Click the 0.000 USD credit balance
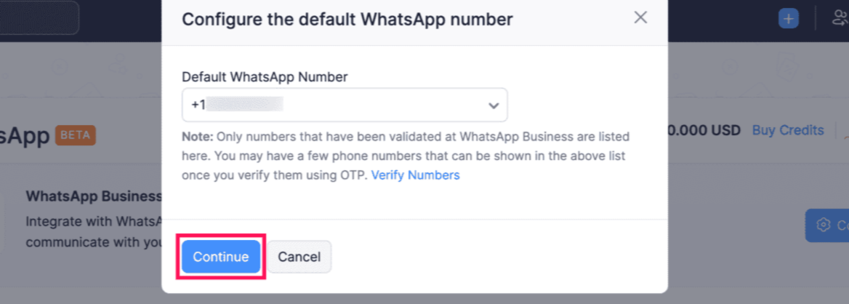 (x=704, y=131)
